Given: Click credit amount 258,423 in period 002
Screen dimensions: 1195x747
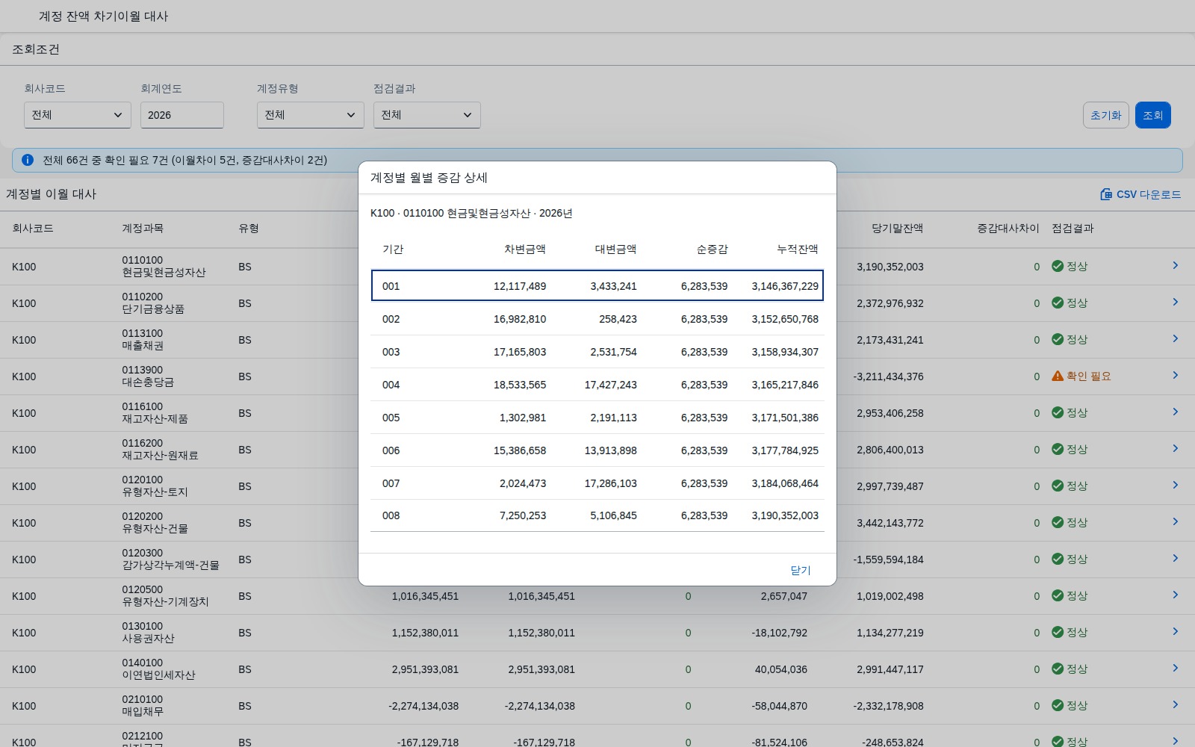Looking at the screenshot, I should (x=618, y=319).
